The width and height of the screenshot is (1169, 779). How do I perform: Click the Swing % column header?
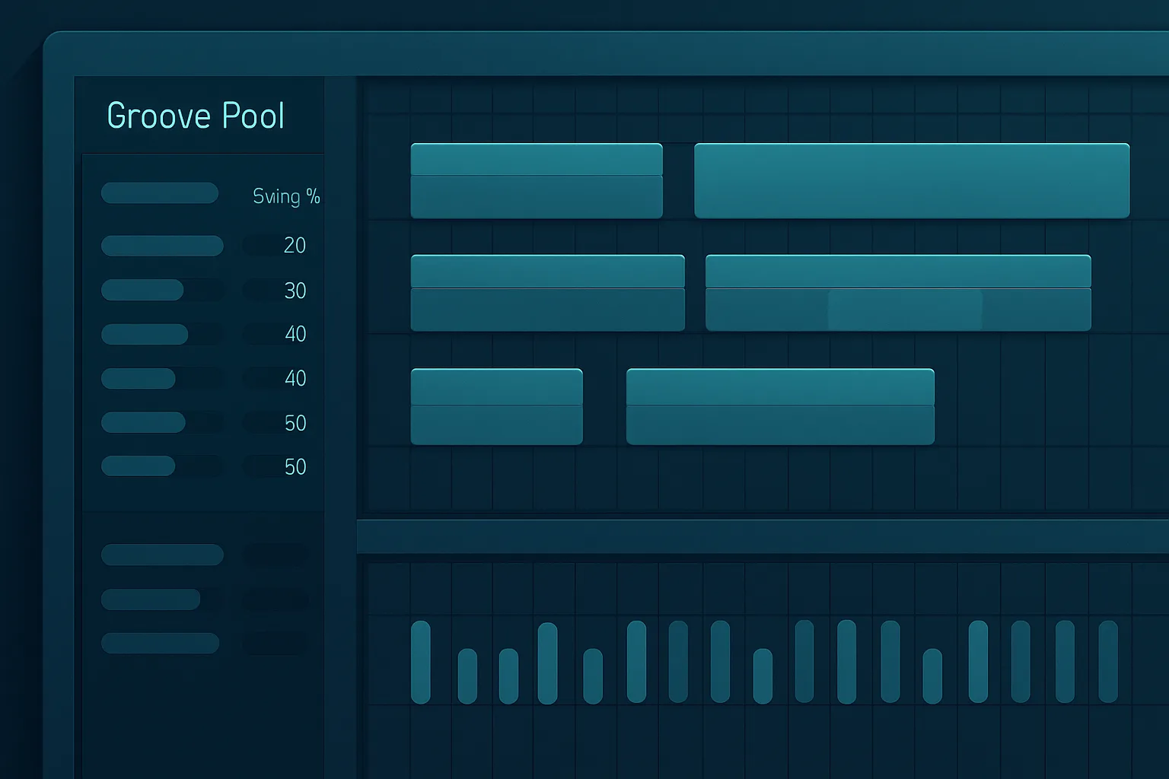coord(286,196)
